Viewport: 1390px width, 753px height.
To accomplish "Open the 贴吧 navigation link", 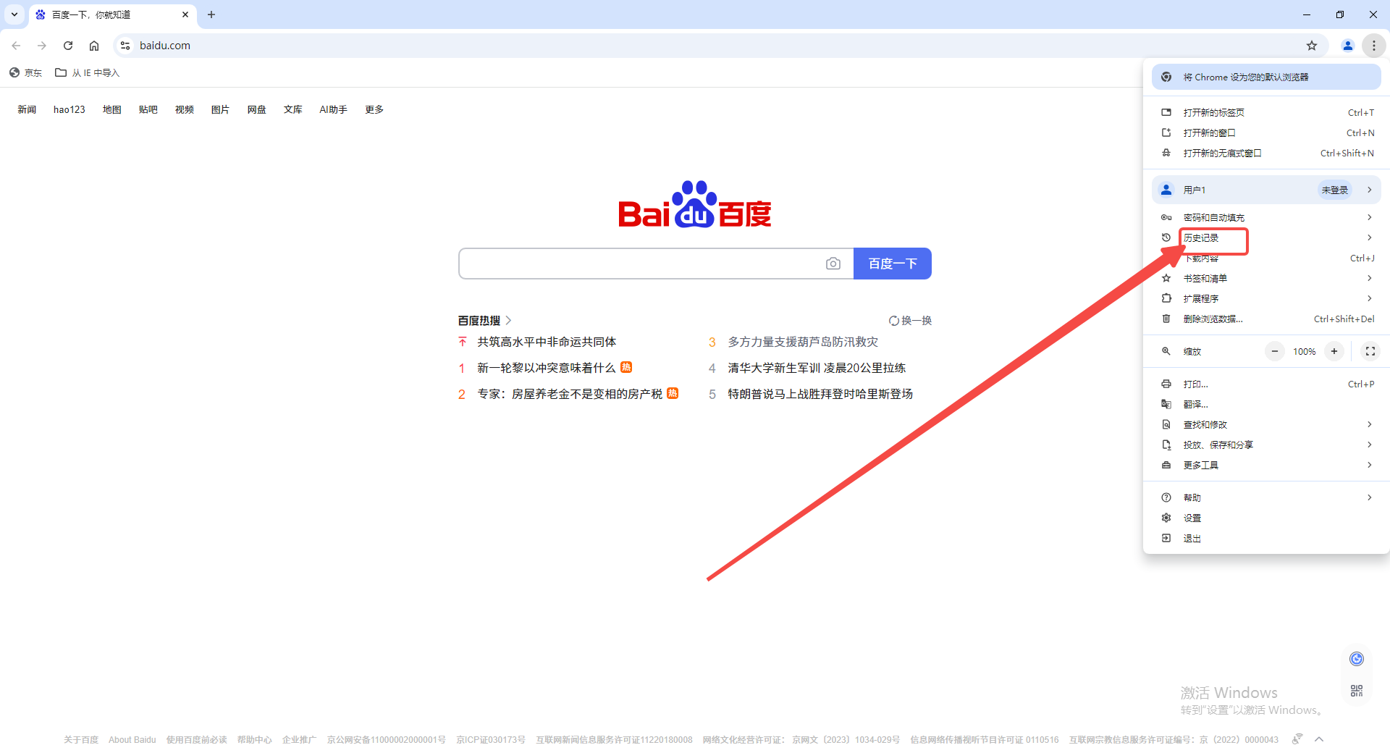I will pos(148,109).
